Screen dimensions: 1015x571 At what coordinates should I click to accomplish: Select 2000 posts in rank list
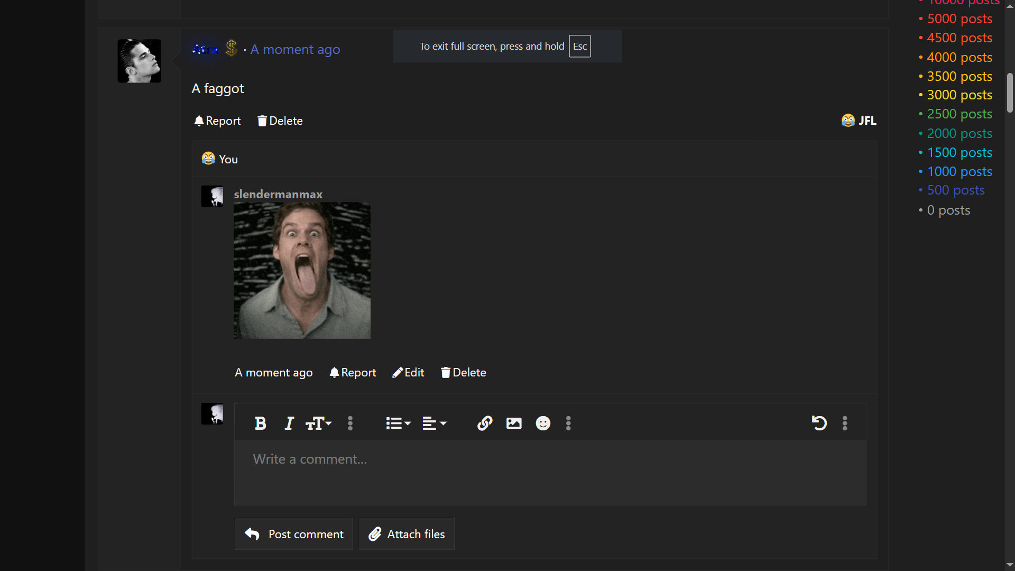[x=959, y=134]
